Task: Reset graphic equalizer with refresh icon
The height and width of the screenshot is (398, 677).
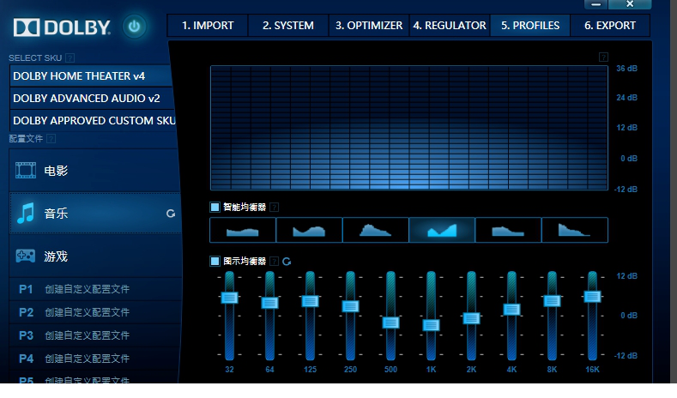Action: (287, 262)
